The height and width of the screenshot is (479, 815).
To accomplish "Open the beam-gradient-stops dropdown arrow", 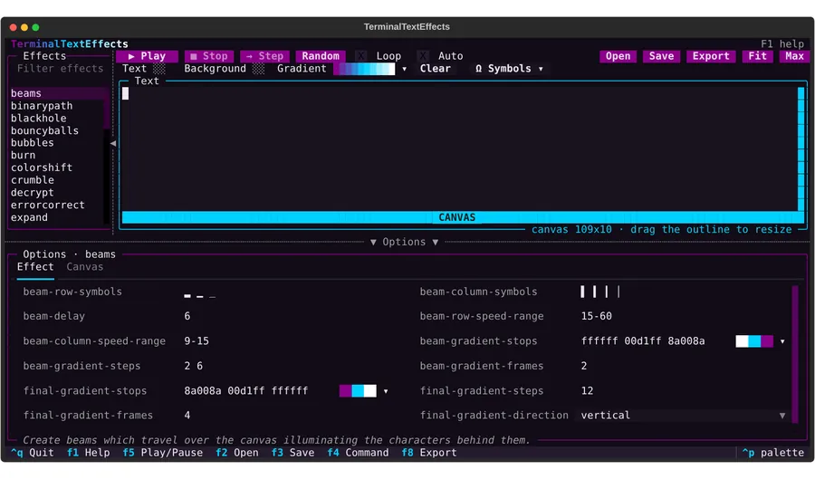I will point(782,341).
